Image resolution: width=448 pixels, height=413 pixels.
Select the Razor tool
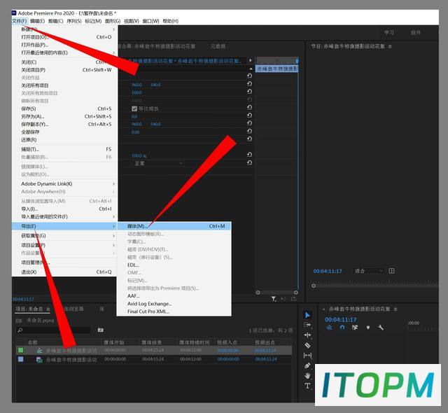pos(307,345)
